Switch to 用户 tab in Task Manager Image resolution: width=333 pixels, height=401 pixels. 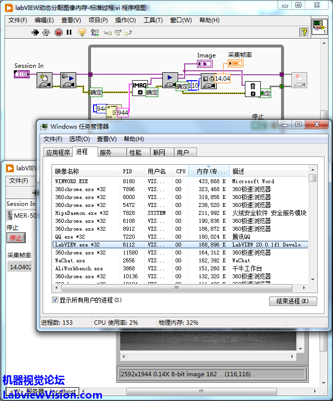click(185, 152)
